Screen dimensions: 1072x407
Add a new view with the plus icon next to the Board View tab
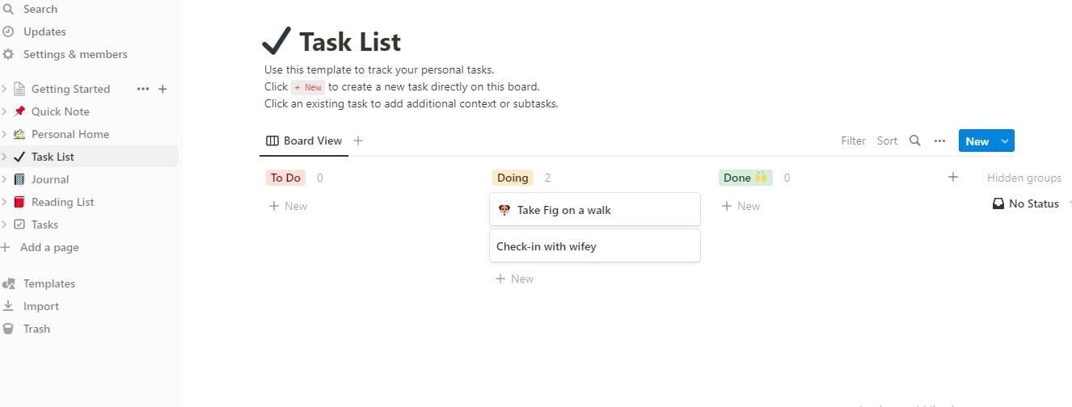coord(358,141)
